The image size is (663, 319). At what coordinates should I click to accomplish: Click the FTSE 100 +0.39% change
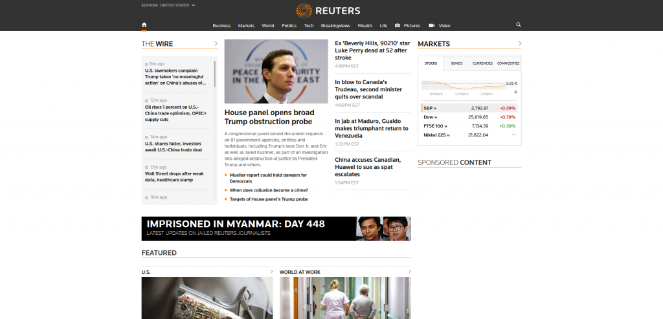[508, 126]
